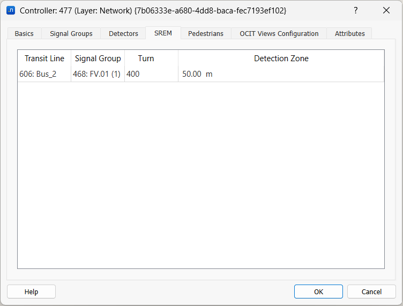Switch to the Attributes tab
Screen dimensions: 403x306
(x=349, y=33)
